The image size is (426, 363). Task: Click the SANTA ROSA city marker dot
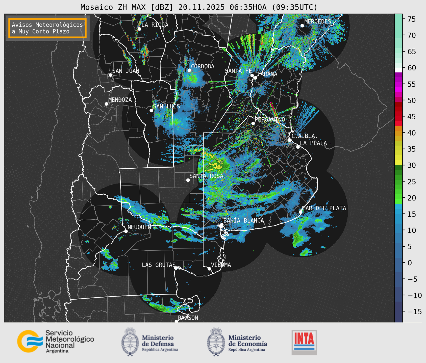[x=188, y=180]
